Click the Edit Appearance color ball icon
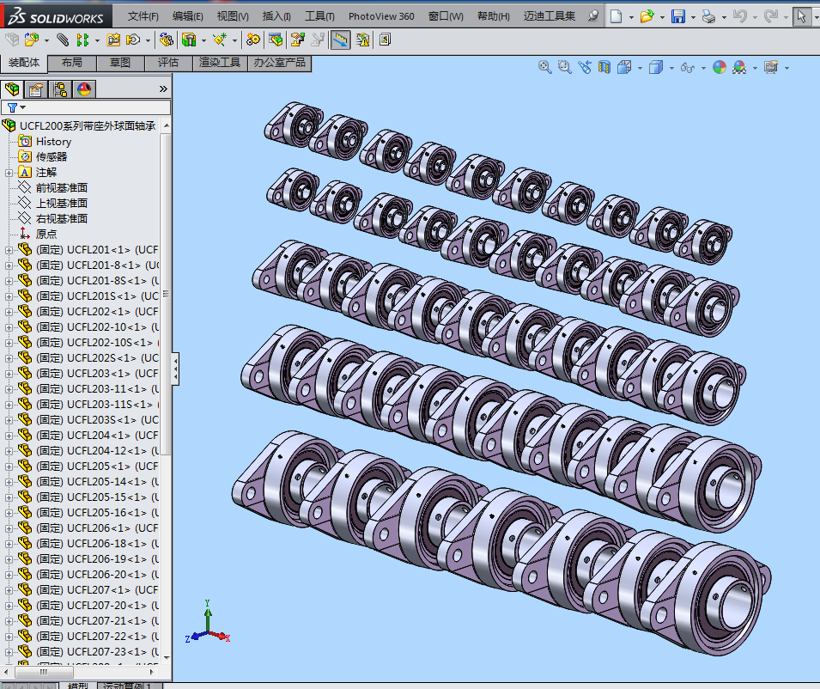820x689 pixels. pyautogui.click(x=720, y=67)
